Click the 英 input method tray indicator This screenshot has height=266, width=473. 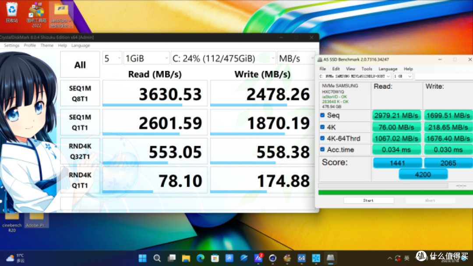click(406, 258)
